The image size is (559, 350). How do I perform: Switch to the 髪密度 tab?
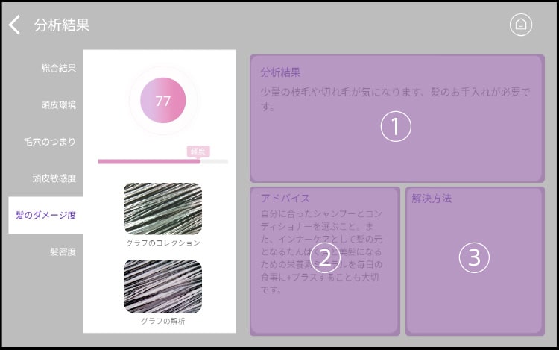[x=63, y=252]
